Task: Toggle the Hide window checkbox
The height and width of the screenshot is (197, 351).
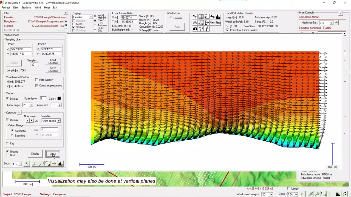Action: pos(37,80)
